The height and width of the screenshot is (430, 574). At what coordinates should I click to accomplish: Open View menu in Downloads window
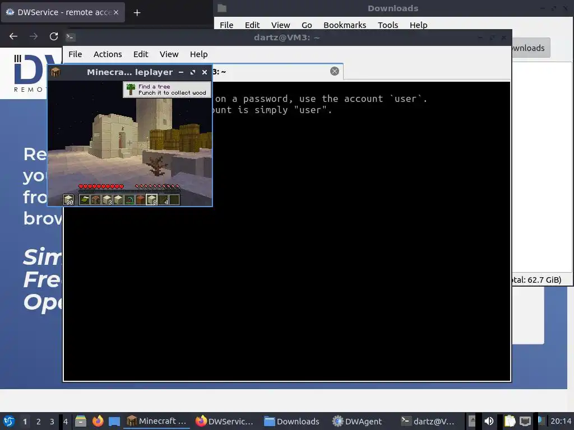[x=280, y=25]
